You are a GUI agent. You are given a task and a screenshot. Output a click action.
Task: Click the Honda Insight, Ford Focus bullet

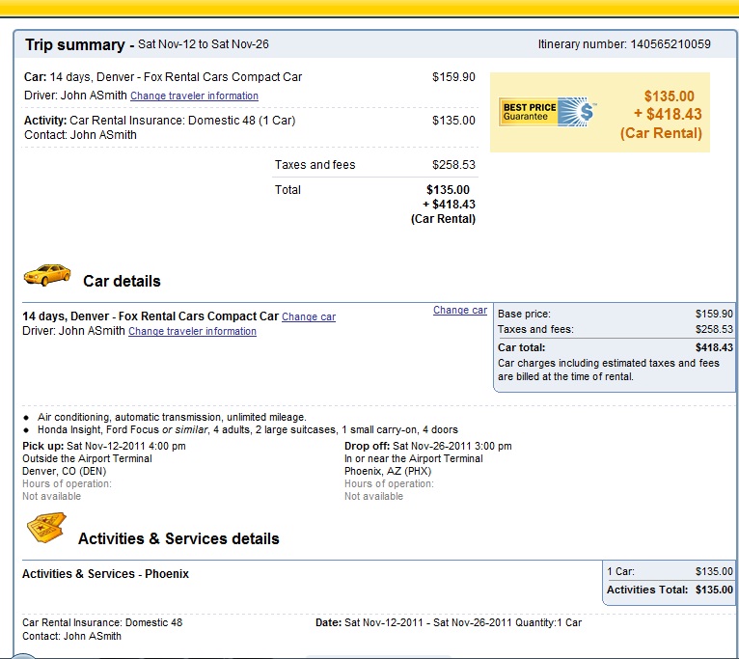click(248, 430)
